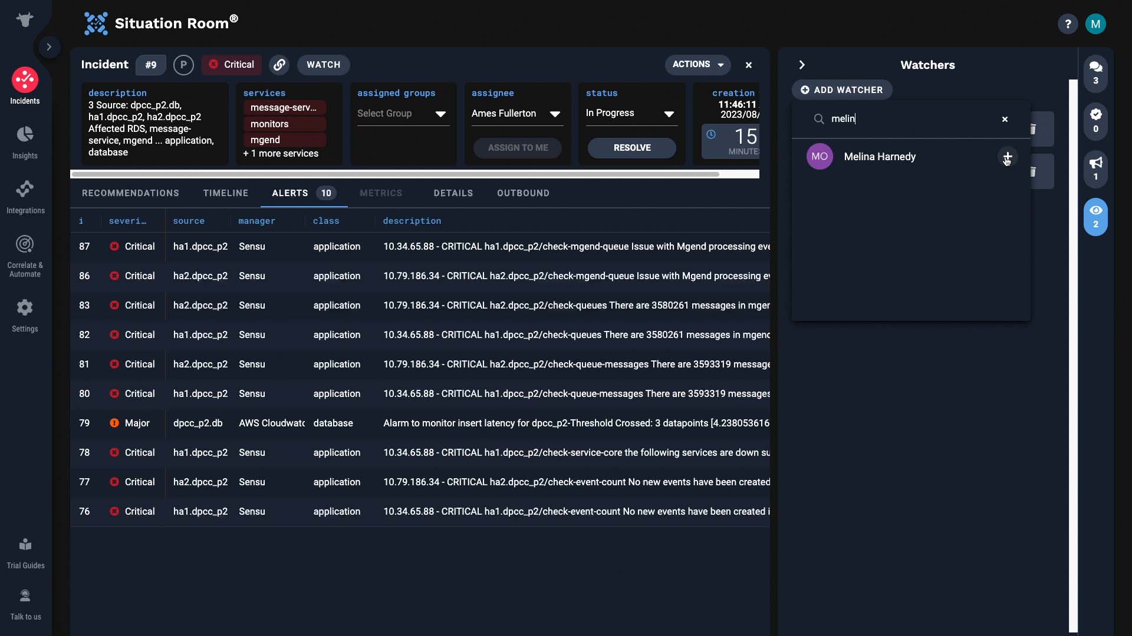The image size is (1132, 636).
Task: Open the In Progress status dropdown
Action: (x=631, y=114)
